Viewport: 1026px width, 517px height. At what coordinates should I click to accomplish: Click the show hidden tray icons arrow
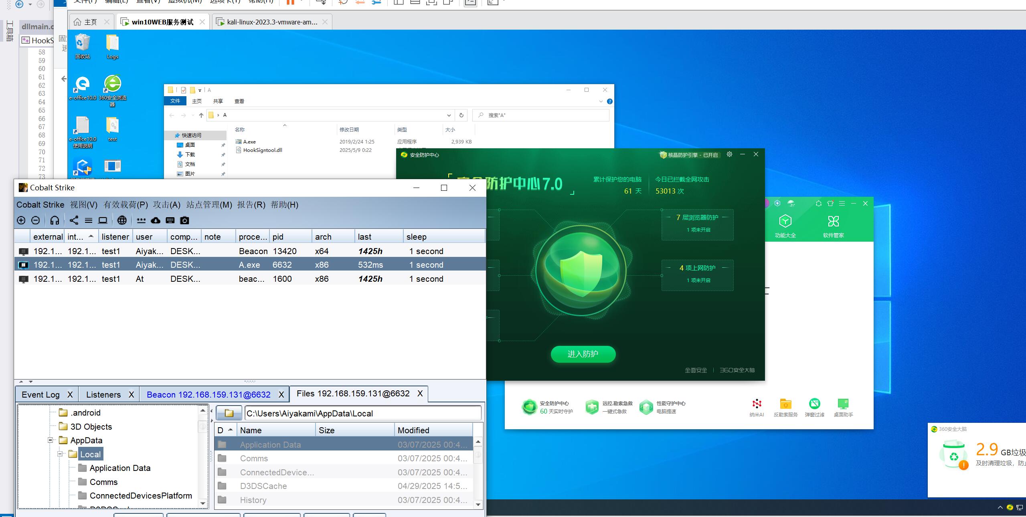click(1000, 508)
